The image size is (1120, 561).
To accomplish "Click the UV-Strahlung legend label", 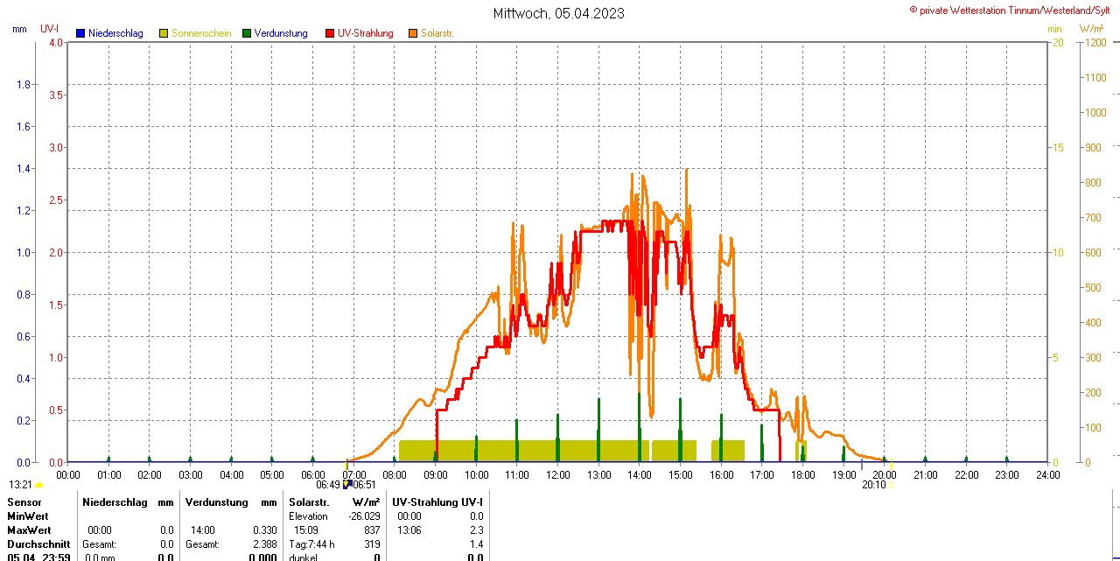I will click(x=365, y=33).
